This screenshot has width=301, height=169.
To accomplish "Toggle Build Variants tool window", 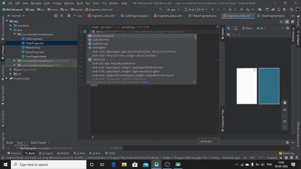I will (3, 95).
